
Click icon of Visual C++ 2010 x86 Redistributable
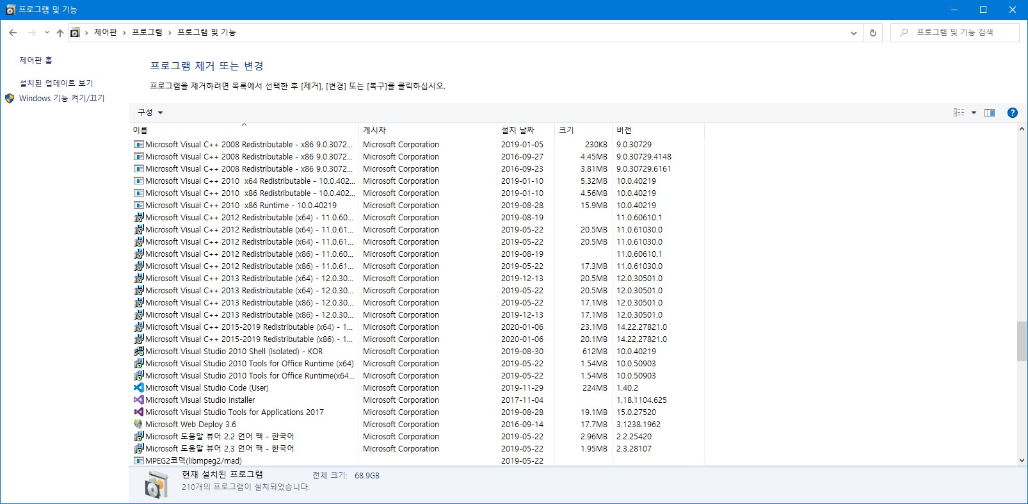pyautogui.click(x=139, y=193)
